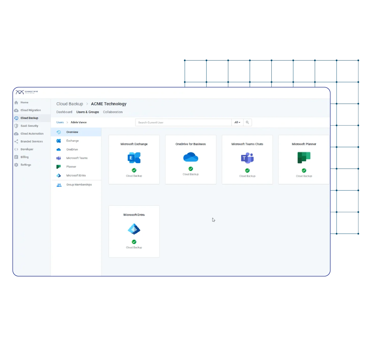Switch to the Users & Groups tab
Viewport: 368px width, 337px height.
pos(88,112)
